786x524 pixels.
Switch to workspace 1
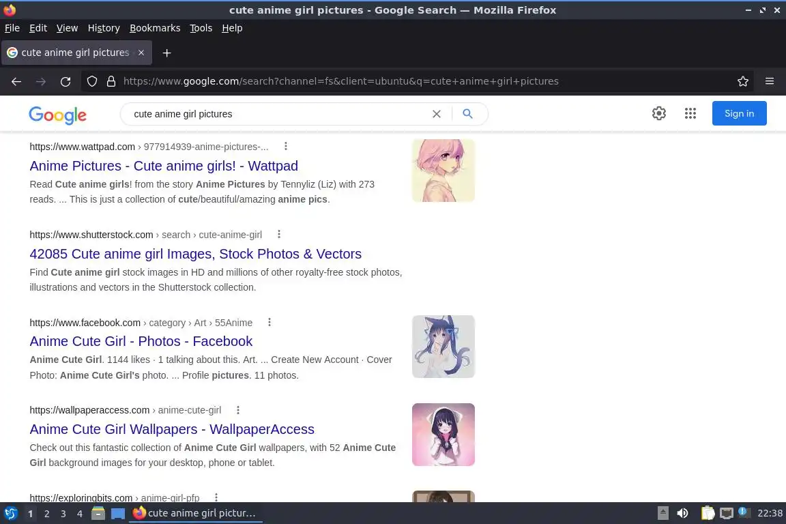[x=31, y=514]
